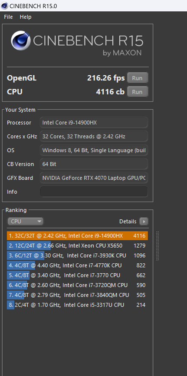Click the GFX Board field RTX 4070
Screen dimensions: 187x376
(x=94, y=178)
